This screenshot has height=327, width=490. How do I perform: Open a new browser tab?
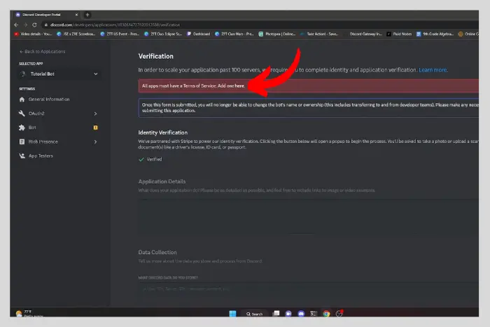(x=87, y=15)
